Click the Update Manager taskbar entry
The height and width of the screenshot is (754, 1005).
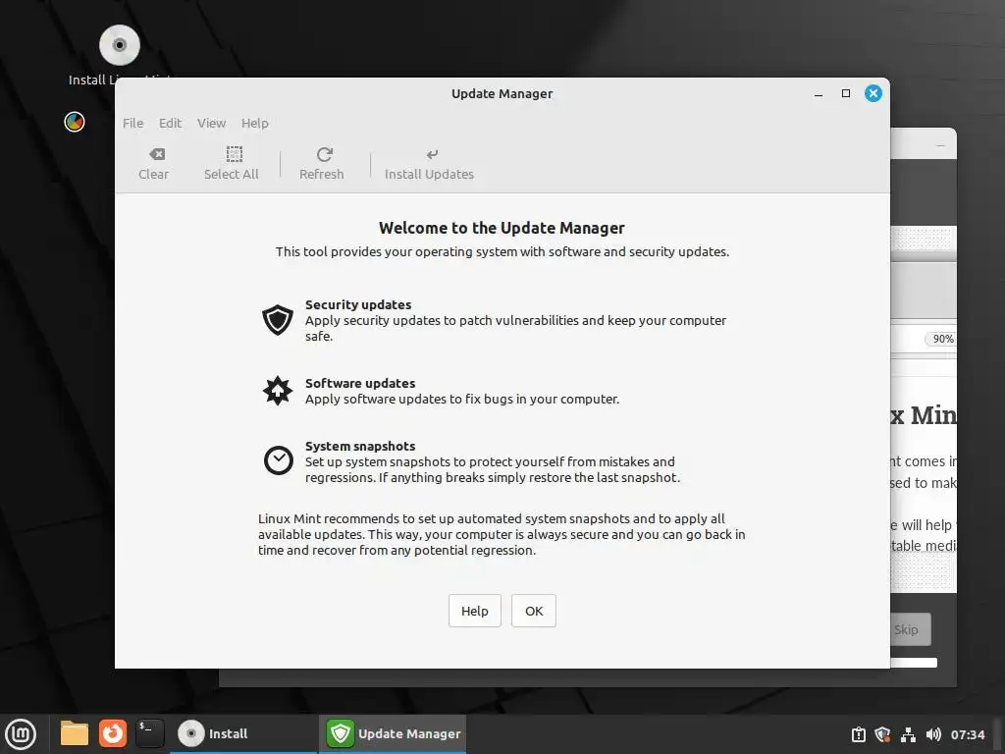[x=393, y=734]
